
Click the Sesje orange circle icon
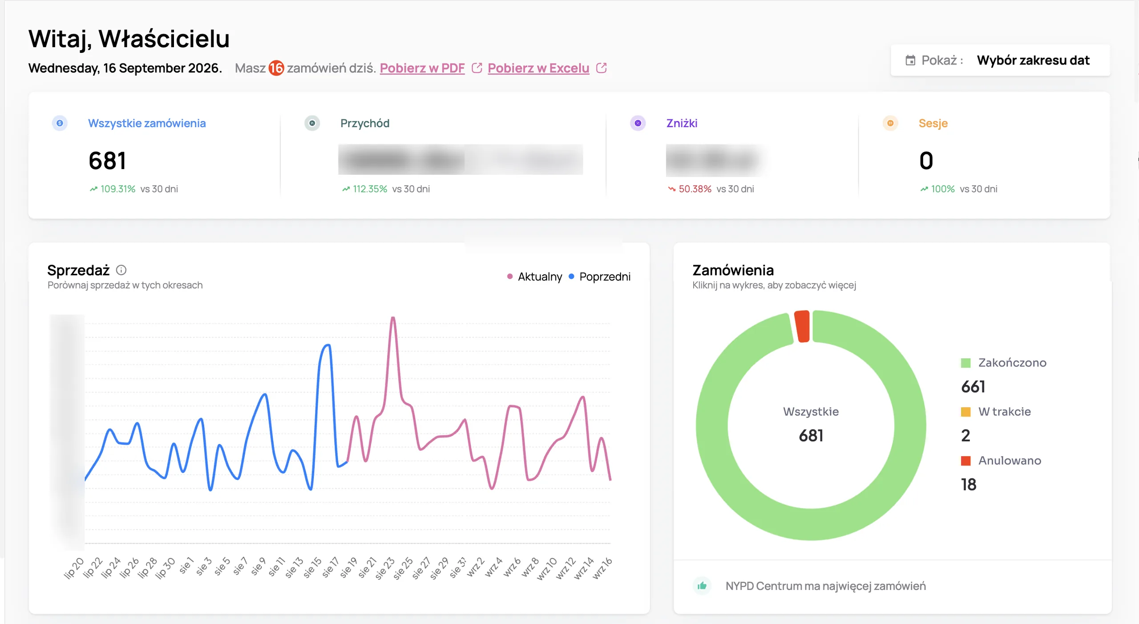point(890,123)
